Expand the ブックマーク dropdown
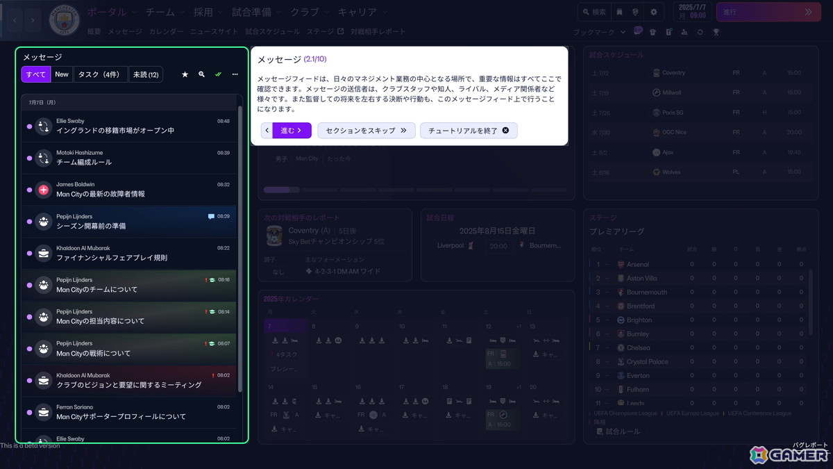The height and width of the screenshot is (469, 833). click(598, 31)
